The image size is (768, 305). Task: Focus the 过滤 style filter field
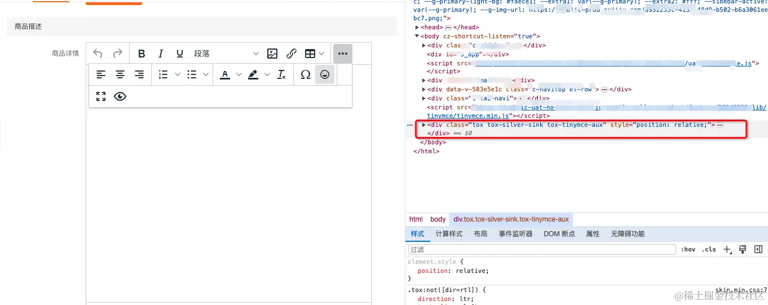pos(542,249)
